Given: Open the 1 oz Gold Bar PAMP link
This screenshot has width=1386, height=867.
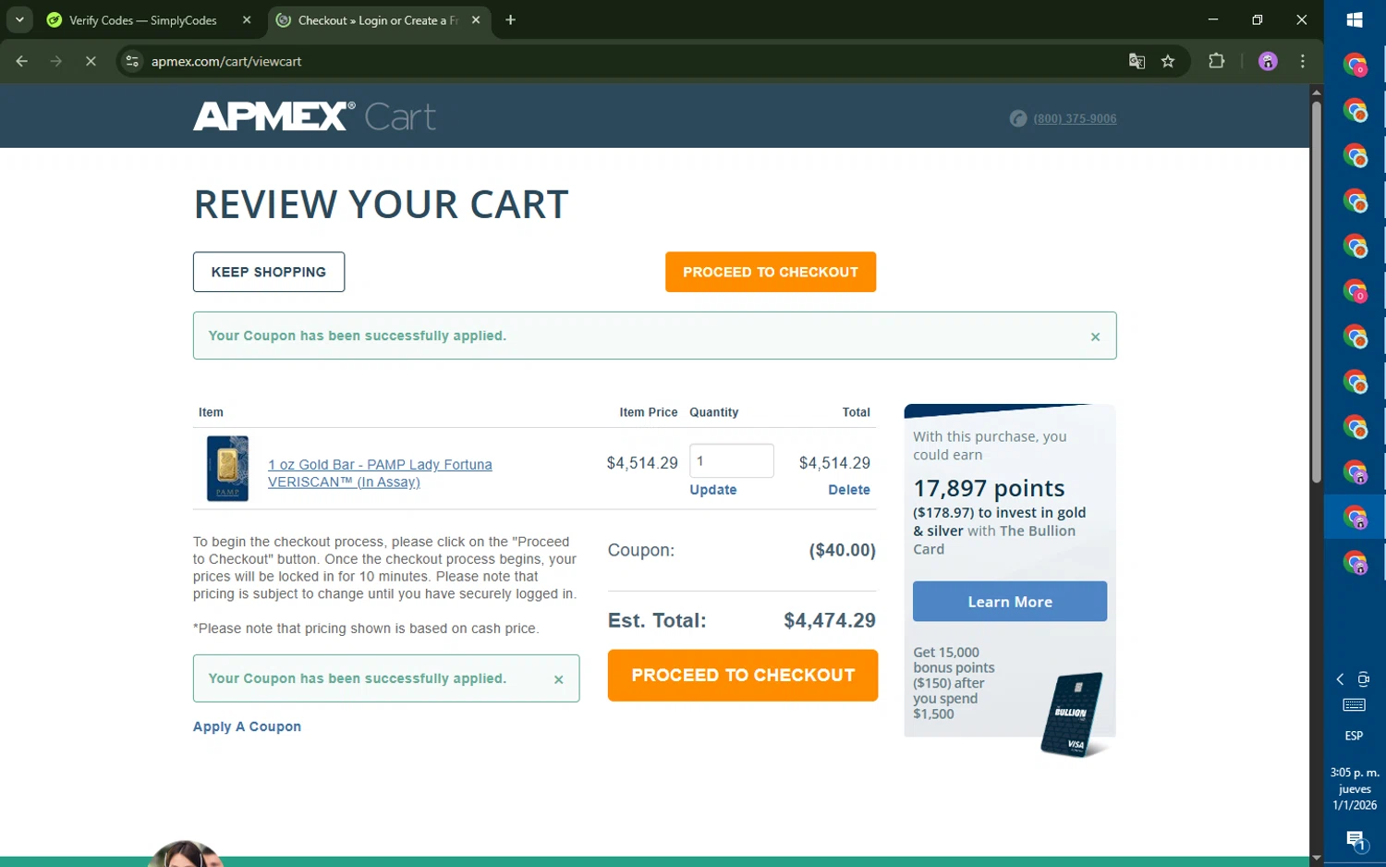Looking at the screenshot, I should (380, 472).
